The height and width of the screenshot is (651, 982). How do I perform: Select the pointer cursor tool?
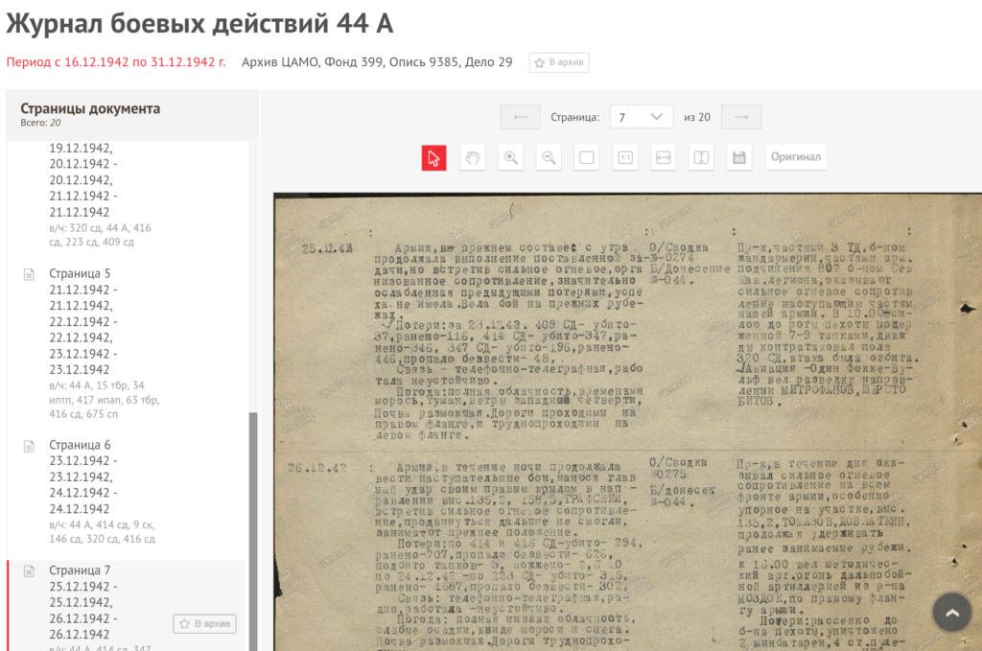pyautogui.click(x=434, y=157)
